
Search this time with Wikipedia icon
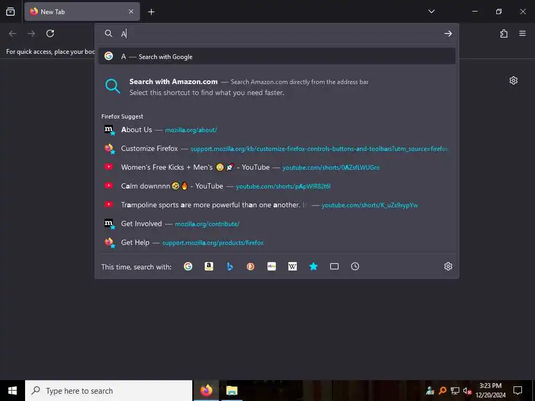point(293,266)
